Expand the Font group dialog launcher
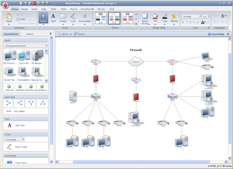The width and height of the screenshot is (233, 169). (x=209, y=28)
